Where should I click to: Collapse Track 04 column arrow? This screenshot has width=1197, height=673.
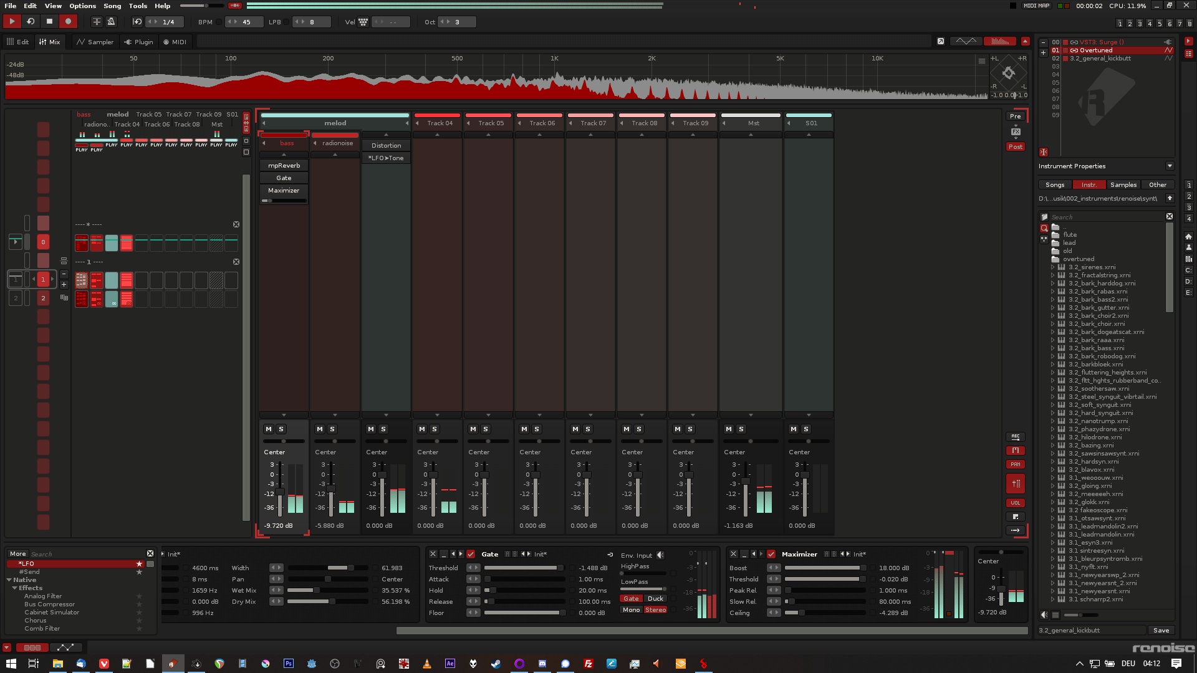click(417, 123)
